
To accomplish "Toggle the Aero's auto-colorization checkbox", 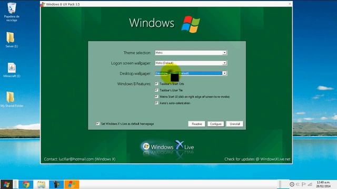I will coord(157,103).
